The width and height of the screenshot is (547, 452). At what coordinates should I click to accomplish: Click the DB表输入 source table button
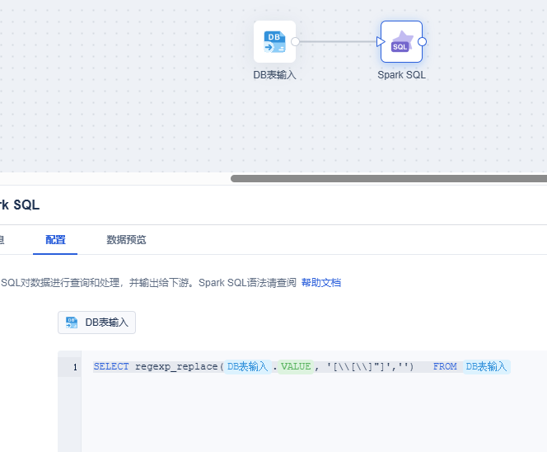point(96,323)
